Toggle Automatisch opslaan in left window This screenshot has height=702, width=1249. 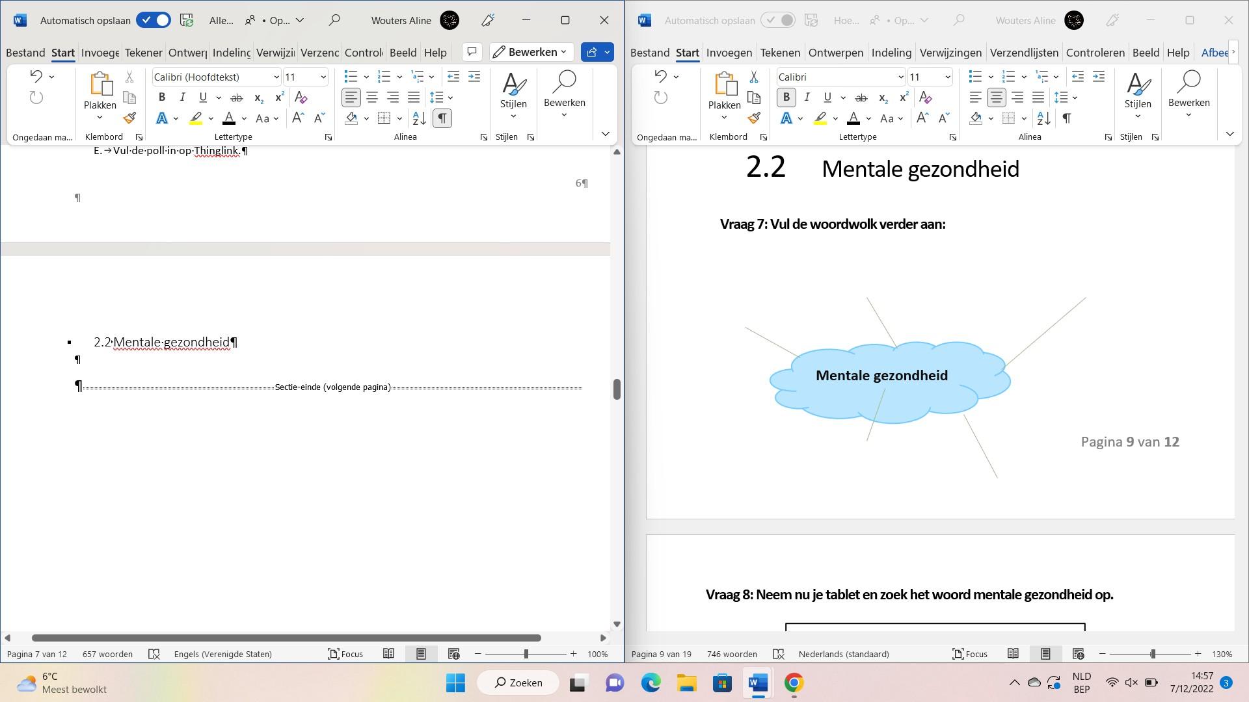click(x=154, y=20)
